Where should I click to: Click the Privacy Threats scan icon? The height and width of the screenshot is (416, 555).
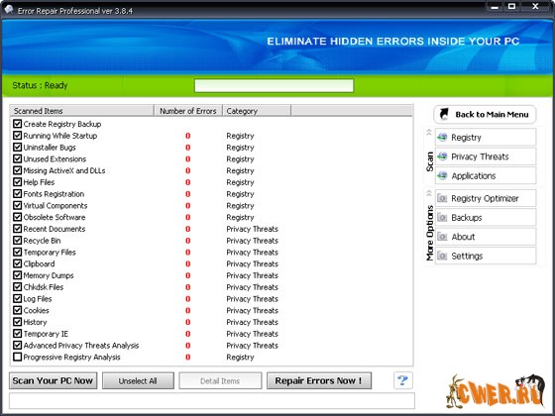(x=442, y=156)
